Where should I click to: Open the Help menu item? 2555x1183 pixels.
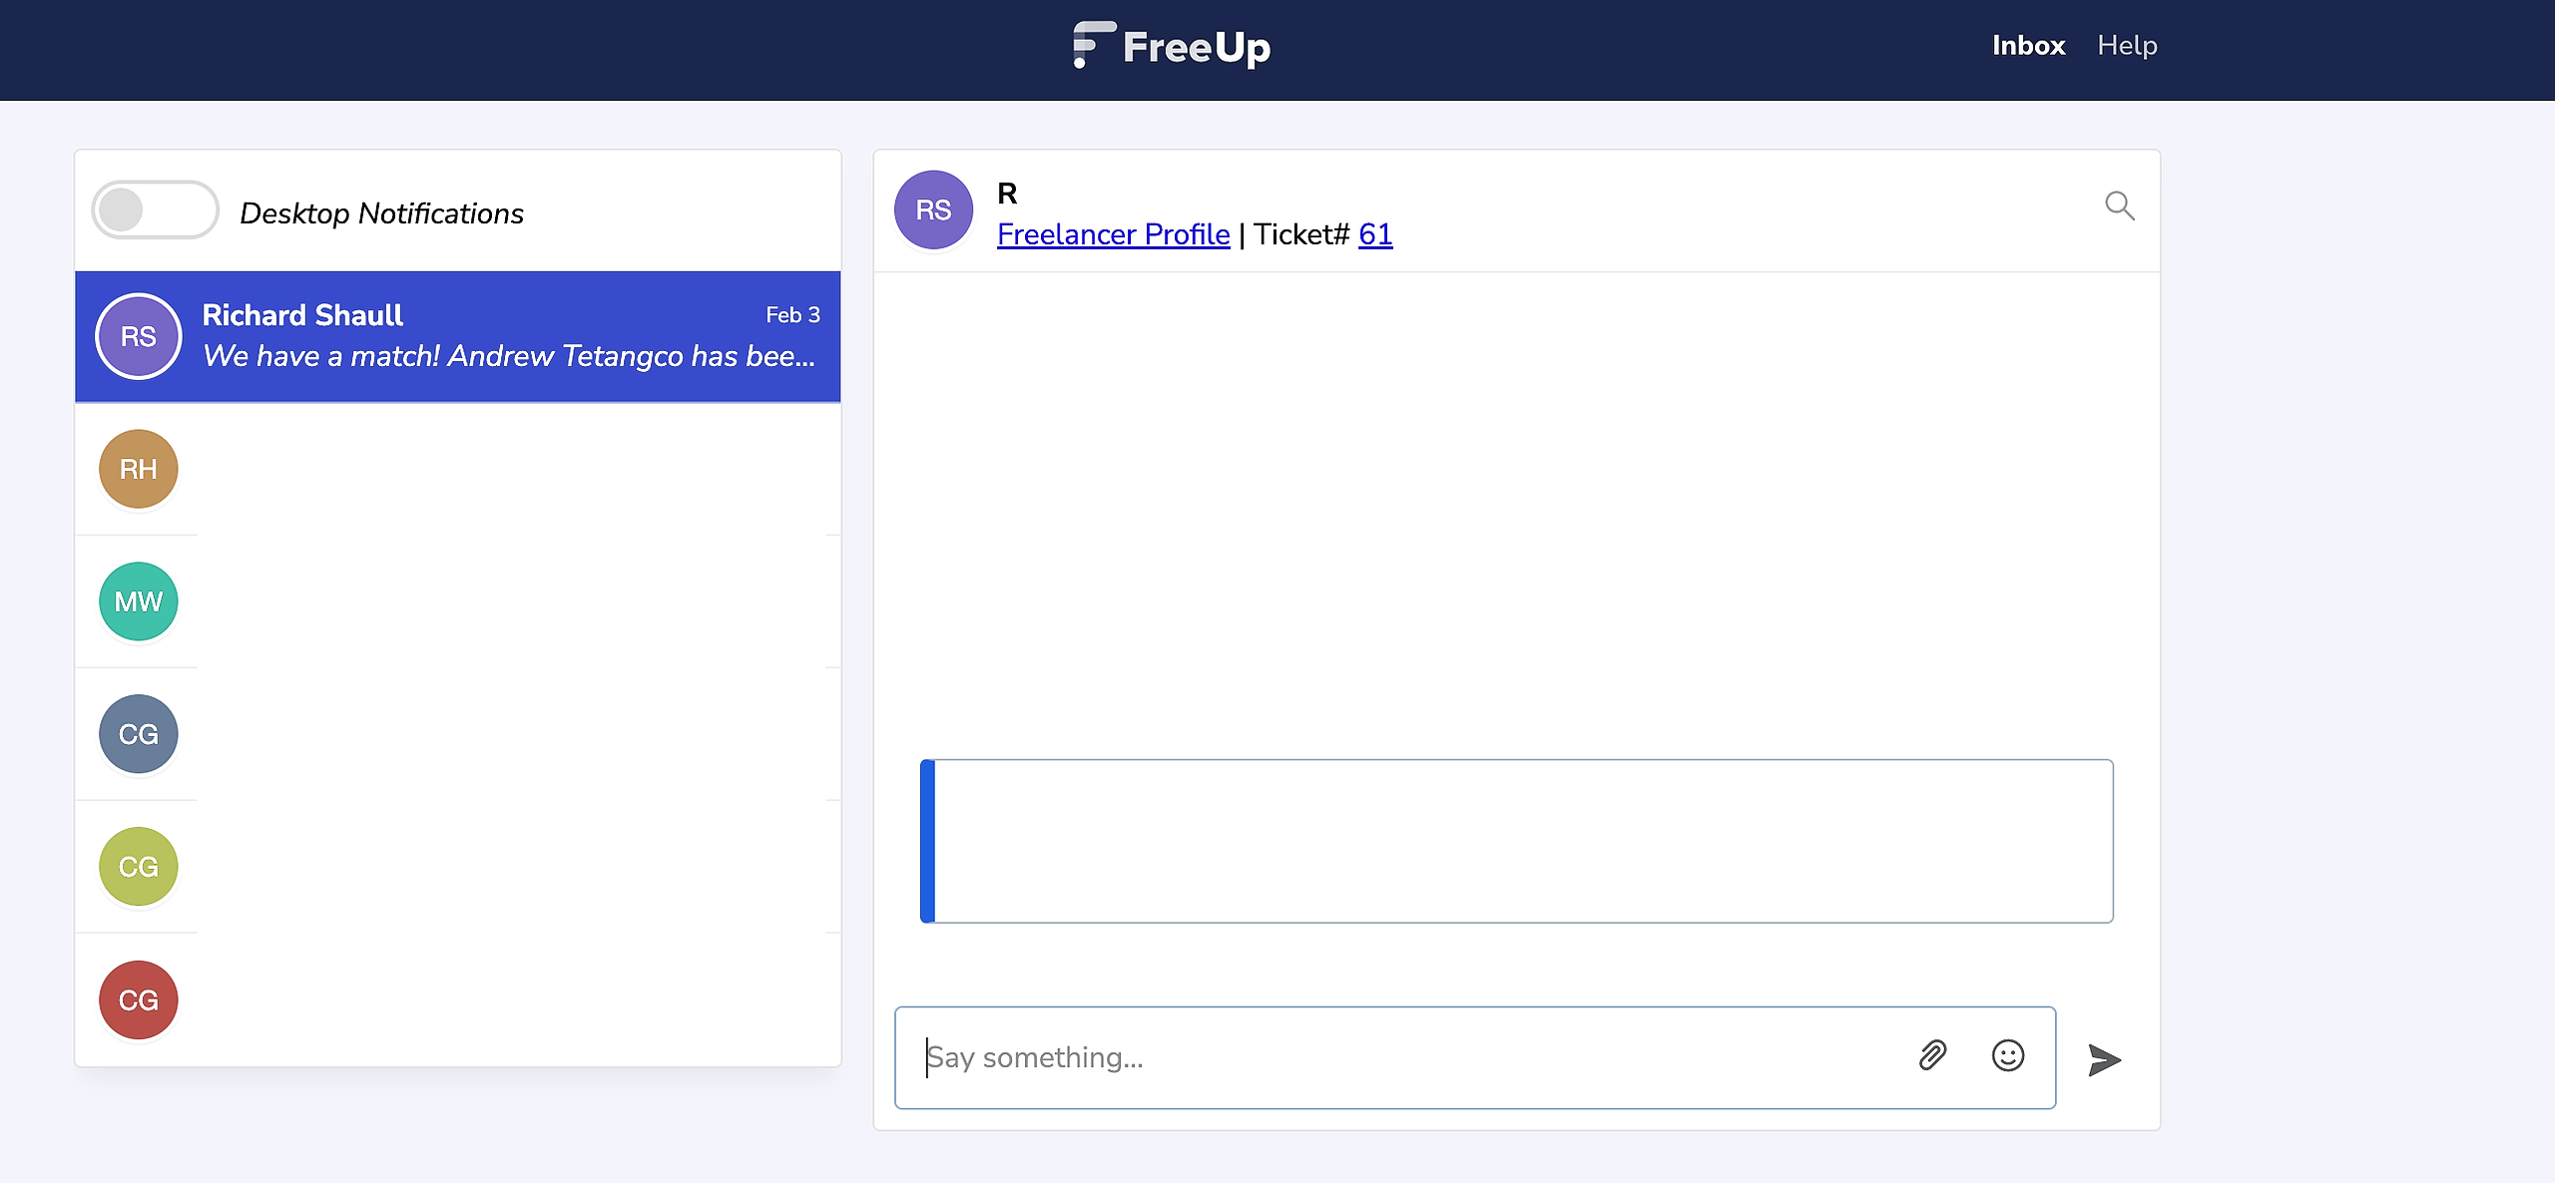(x=2127, y=46)
